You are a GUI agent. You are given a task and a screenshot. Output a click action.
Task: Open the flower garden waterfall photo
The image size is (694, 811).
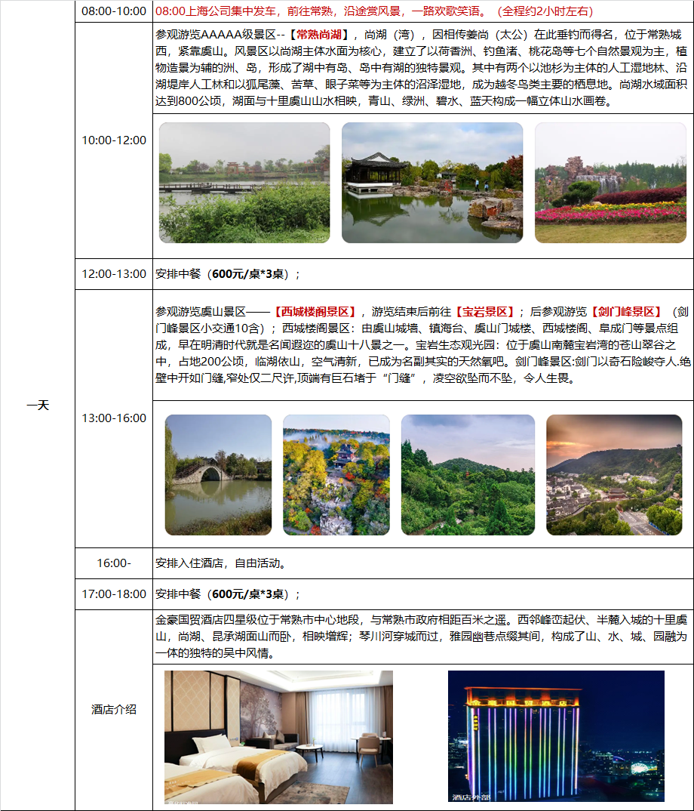[x=610, y=183]
